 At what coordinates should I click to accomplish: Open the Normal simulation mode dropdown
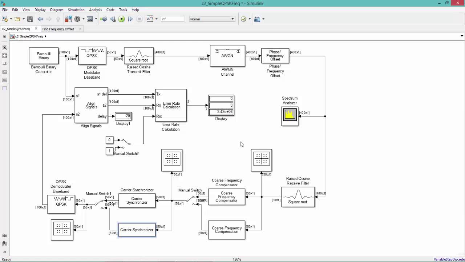click(212, 19)
